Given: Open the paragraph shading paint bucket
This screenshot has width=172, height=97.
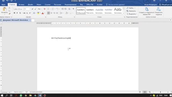Looking at the screenshot, I should pos(66,13).
